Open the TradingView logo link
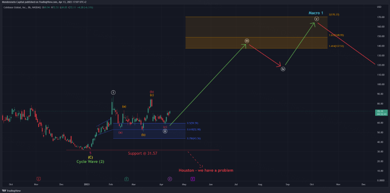This screenshot has width=390, height=193. point(11,191)
